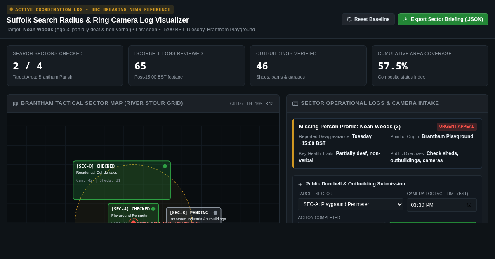Click 'Check sheds, outbuildings, cameras' directive text
The height and width of the screenshot is (259, 495).
[424, 157]
